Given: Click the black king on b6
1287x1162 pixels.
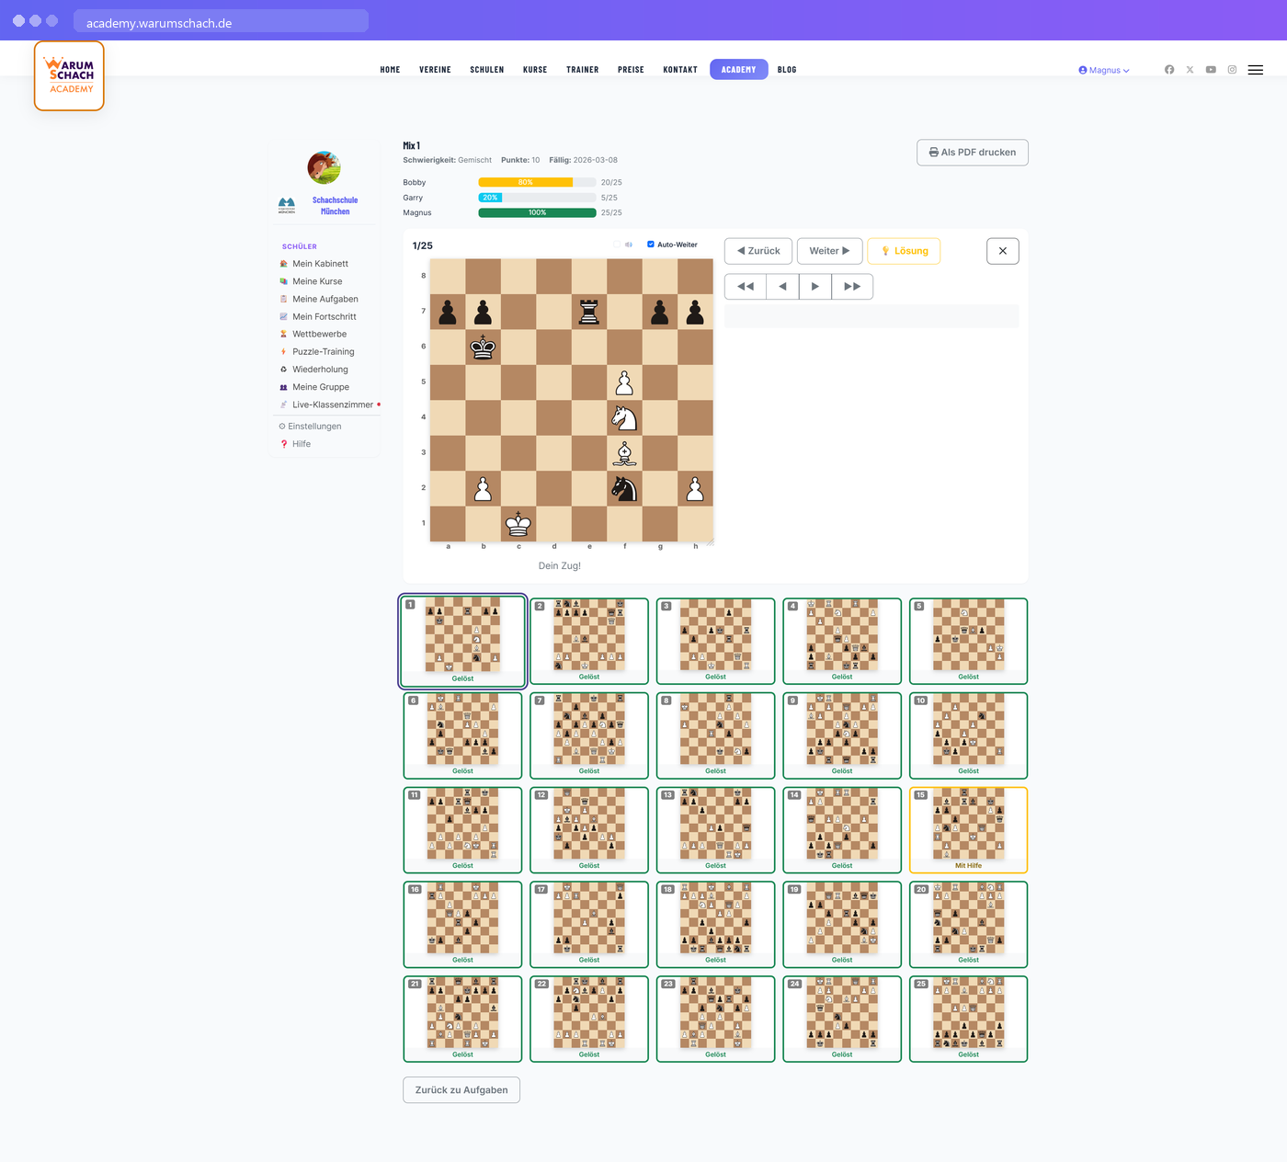Looking at the screenshot, I should click(483, 347).
